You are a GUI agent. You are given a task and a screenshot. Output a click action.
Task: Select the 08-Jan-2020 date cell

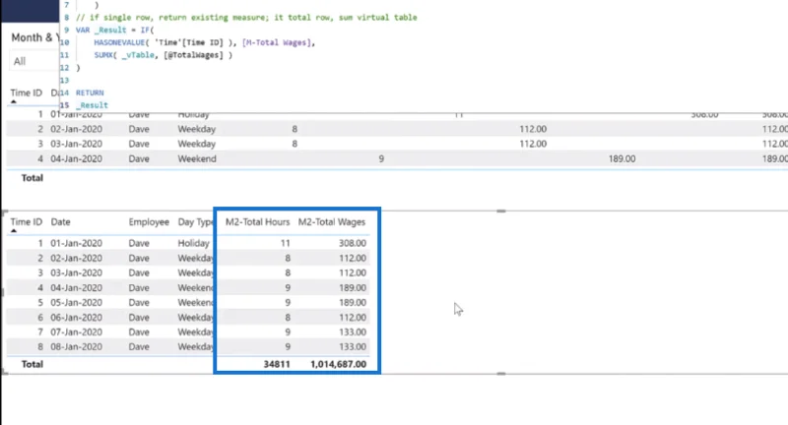[x=77, y=346]
